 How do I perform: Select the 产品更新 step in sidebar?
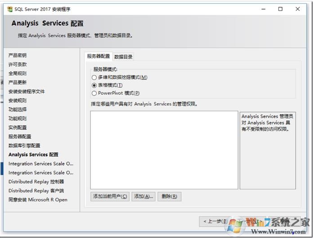tap(18, 82)
